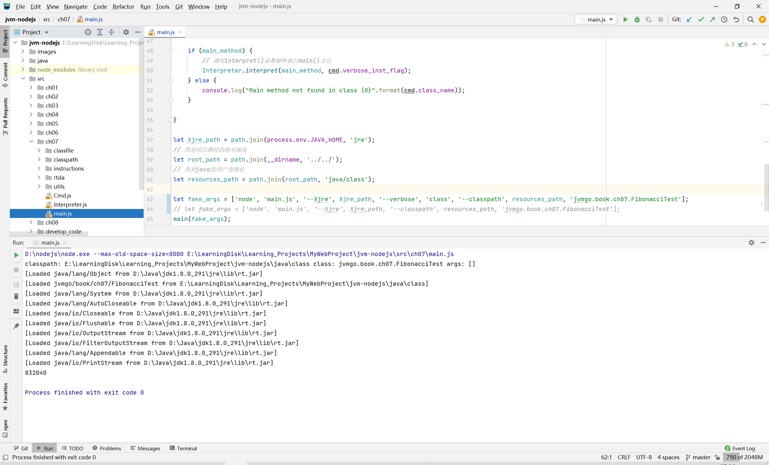769x465 pixels.
Task: Toggle read-only lock icon in status bar
Action: [718, 457]
